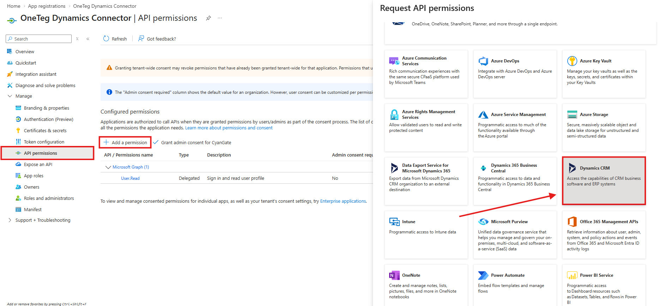Click the Azure Communication Services icon
The width and height of the screenshot is (658, 306).
[394, 61]
